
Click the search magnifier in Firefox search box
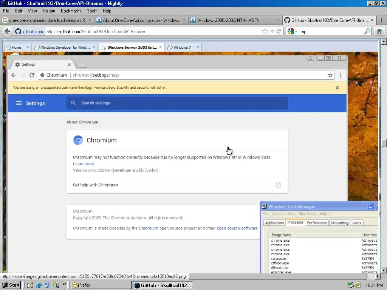click(x=367, y=31)
